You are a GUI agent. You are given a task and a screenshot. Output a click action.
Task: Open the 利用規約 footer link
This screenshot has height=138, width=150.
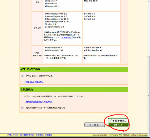click(x=39, y=135)
